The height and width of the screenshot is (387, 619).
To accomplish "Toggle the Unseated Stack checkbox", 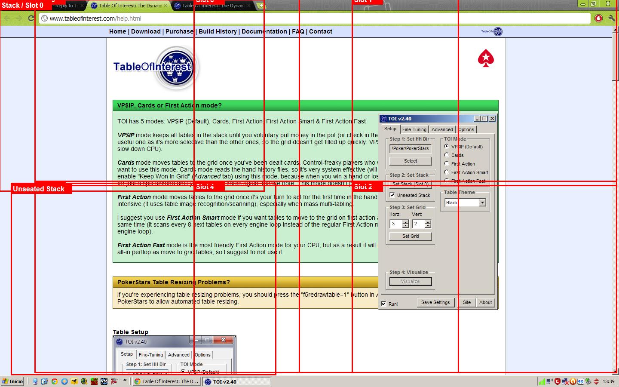I will (392, 195).
